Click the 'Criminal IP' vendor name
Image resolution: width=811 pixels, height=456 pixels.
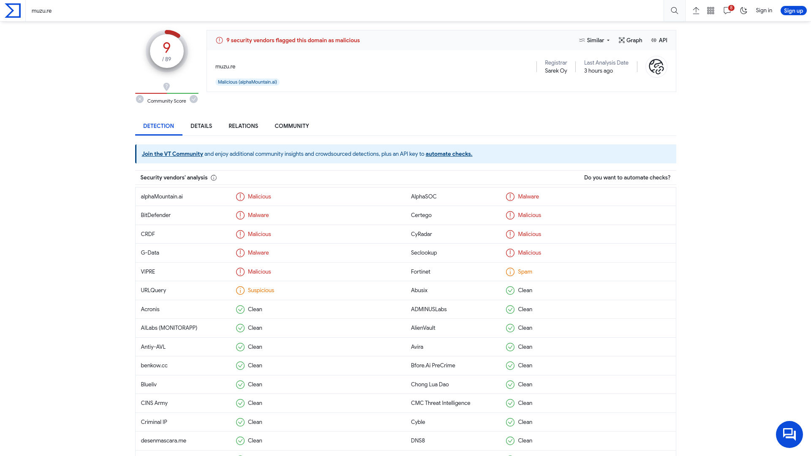(154, 422)
